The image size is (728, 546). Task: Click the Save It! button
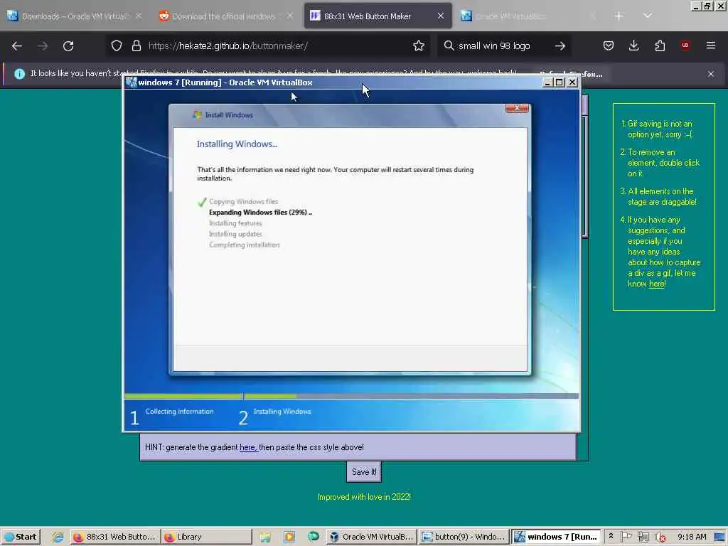coord(364,472)
